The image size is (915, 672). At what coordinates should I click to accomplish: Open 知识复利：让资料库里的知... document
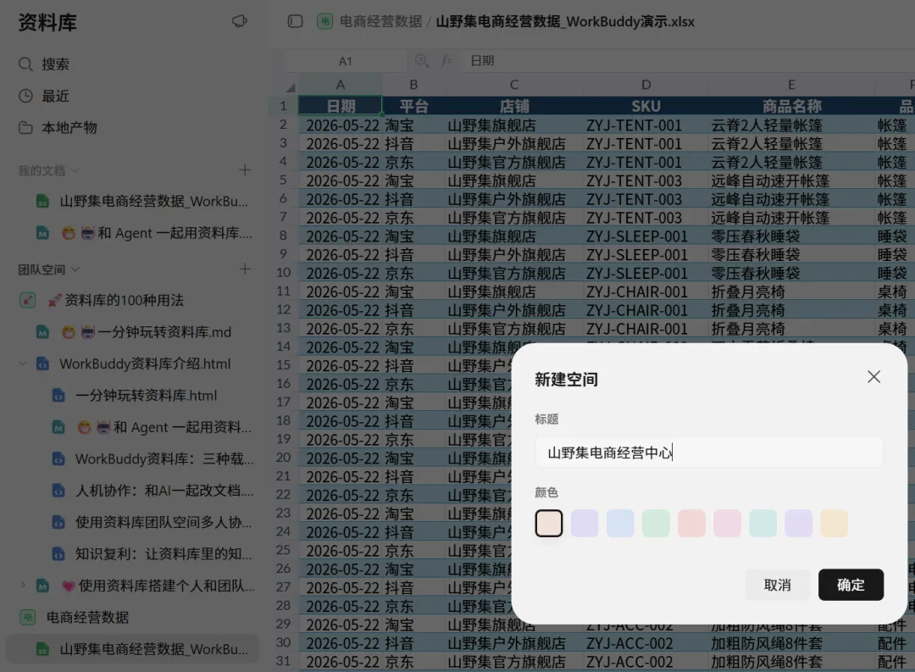164,553
